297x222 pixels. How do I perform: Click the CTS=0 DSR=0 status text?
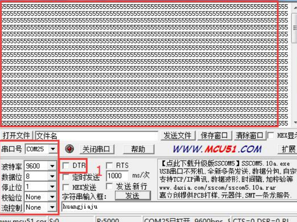pos(264,219)
